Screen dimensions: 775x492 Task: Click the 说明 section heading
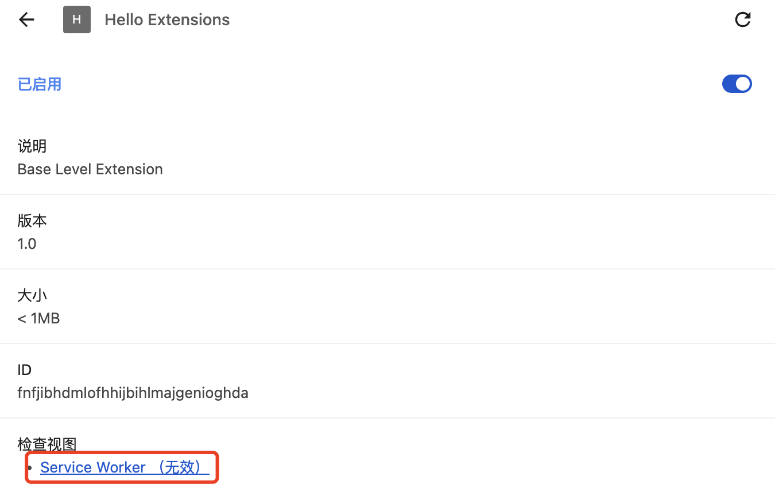pyautogui.click(x=32, y=146)
